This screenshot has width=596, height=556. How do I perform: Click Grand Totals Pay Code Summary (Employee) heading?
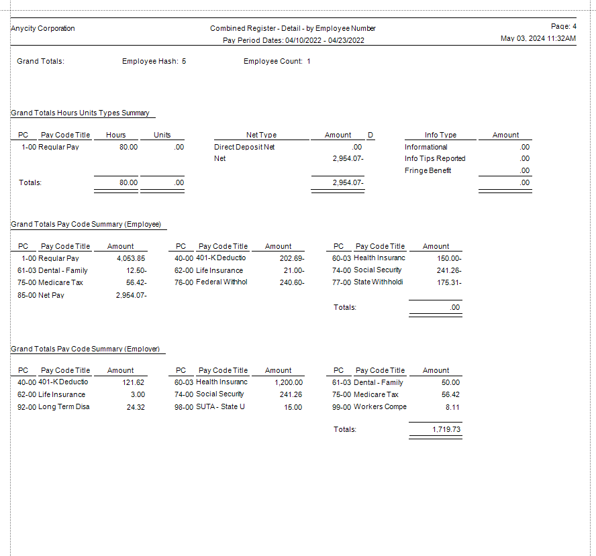pyautogui.click(x=86, y=225)
